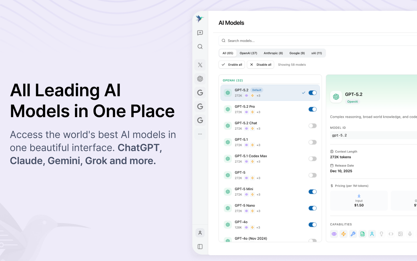Image resolution: width=417 pixels, height=261 pixels.
Task: Click the Disable all button
Action: (260, 65)
